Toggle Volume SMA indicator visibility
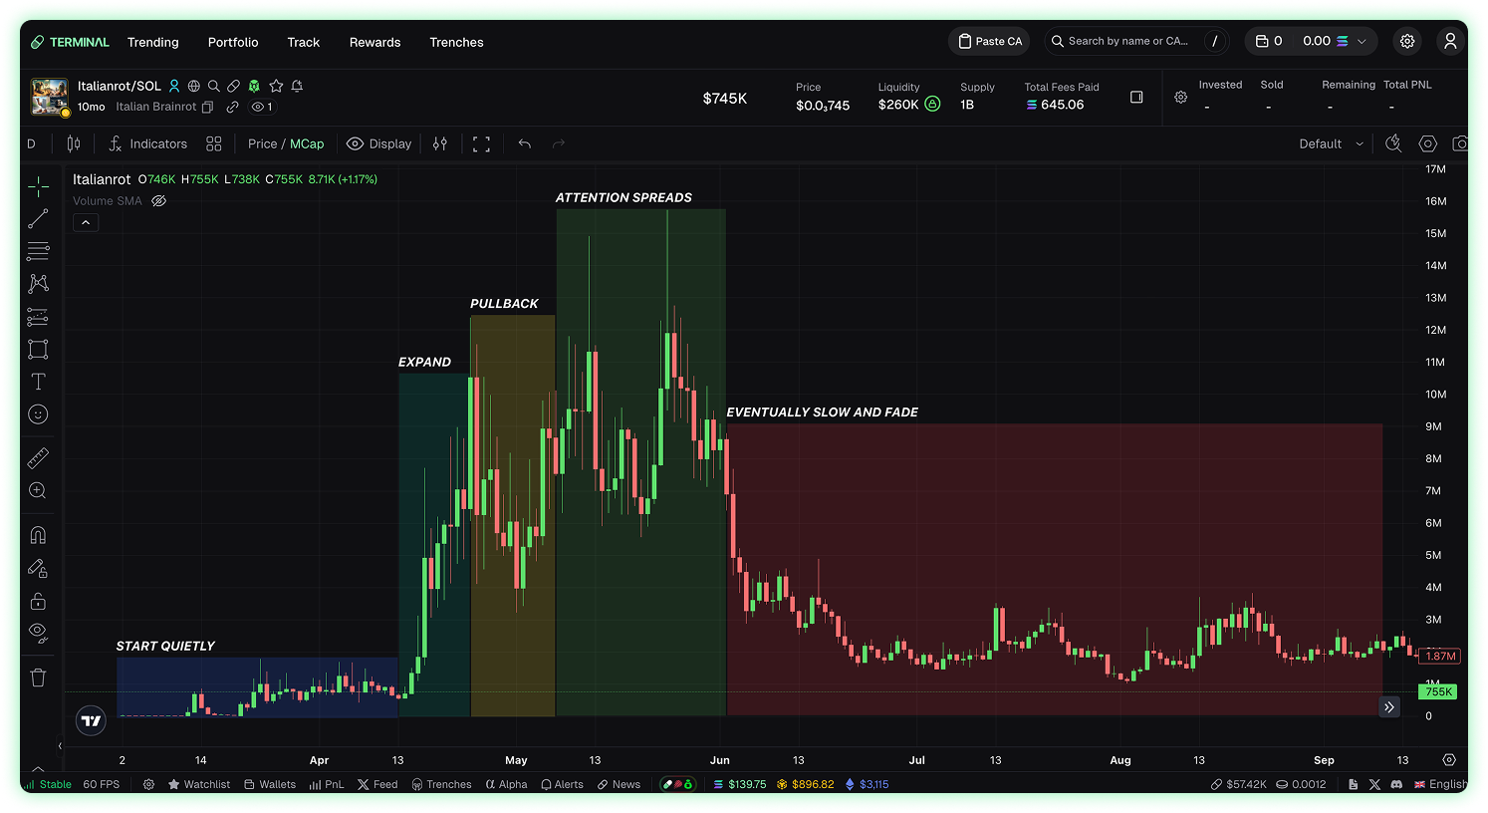Screen dimensions: 1488x813 pos(158,201)
